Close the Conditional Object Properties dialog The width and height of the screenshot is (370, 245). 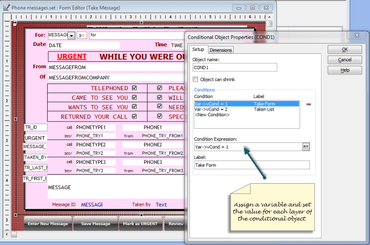[x=358, y=36]
